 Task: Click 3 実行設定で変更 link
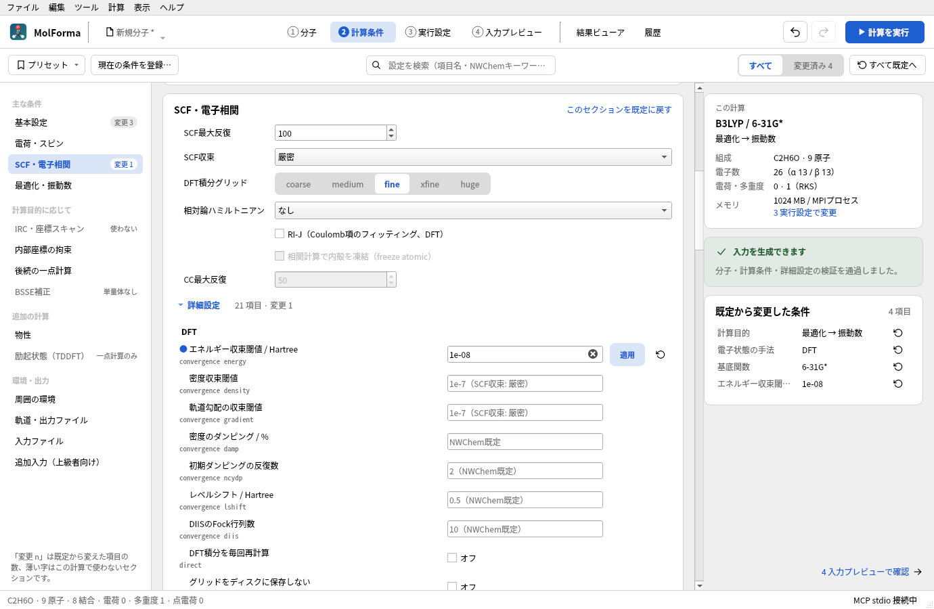point(805,212)
